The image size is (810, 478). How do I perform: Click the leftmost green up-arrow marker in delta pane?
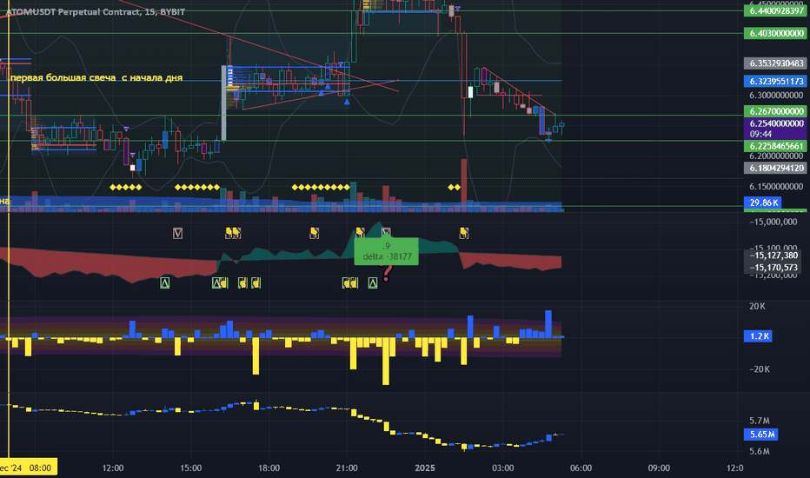165,282
